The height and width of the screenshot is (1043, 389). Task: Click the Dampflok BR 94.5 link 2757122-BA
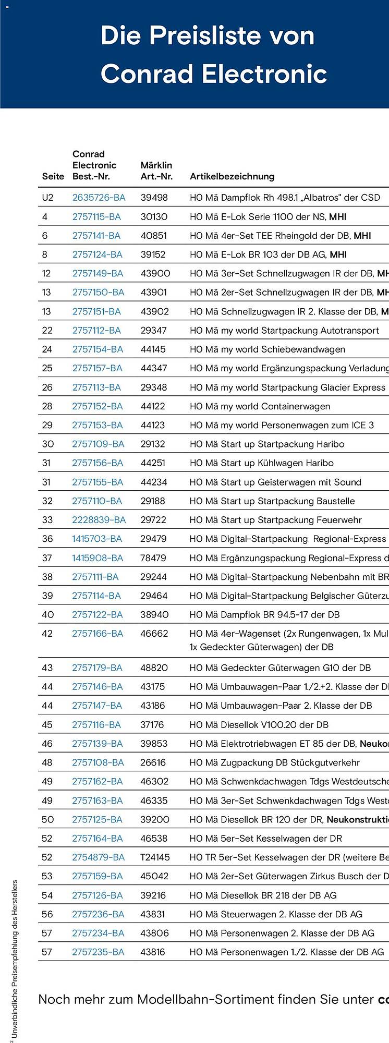98,615
